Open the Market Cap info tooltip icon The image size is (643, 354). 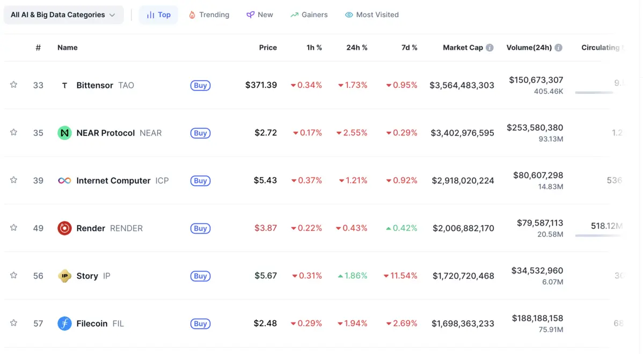coord(489,47)
